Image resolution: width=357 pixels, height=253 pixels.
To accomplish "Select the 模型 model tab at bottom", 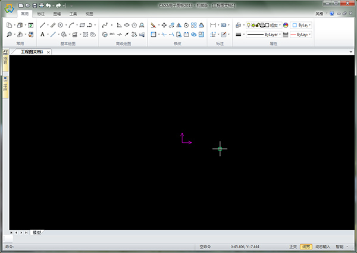I will pyautogui.click(x=37, y=232).
